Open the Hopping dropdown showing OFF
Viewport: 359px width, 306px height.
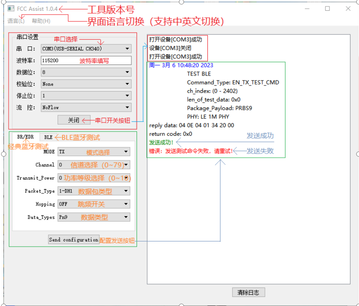[x=94, y=204]
